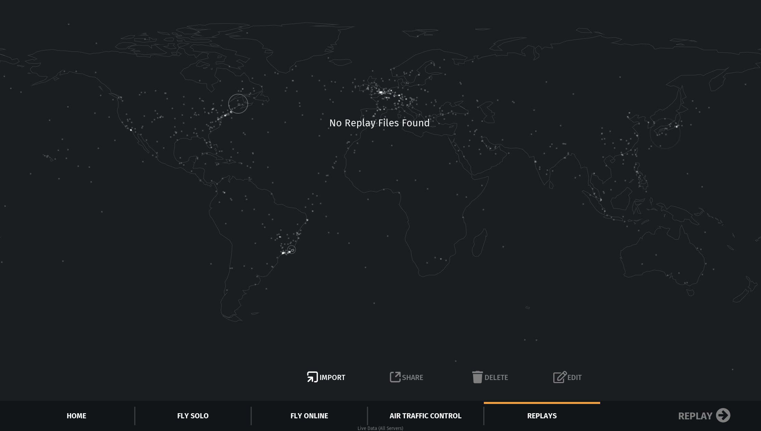Click the REPLAYS tab

[542, 416]
